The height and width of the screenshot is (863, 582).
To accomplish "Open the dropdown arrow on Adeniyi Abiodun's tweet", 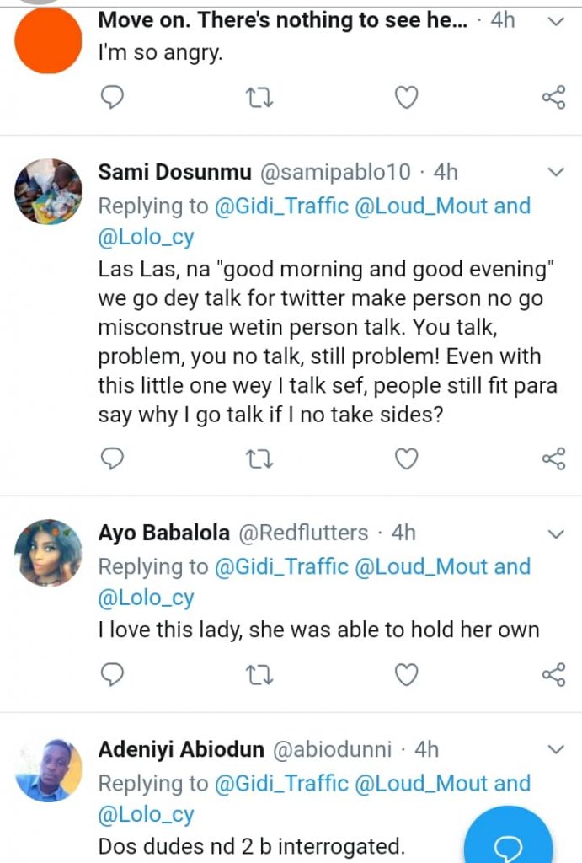I will 556,749.
